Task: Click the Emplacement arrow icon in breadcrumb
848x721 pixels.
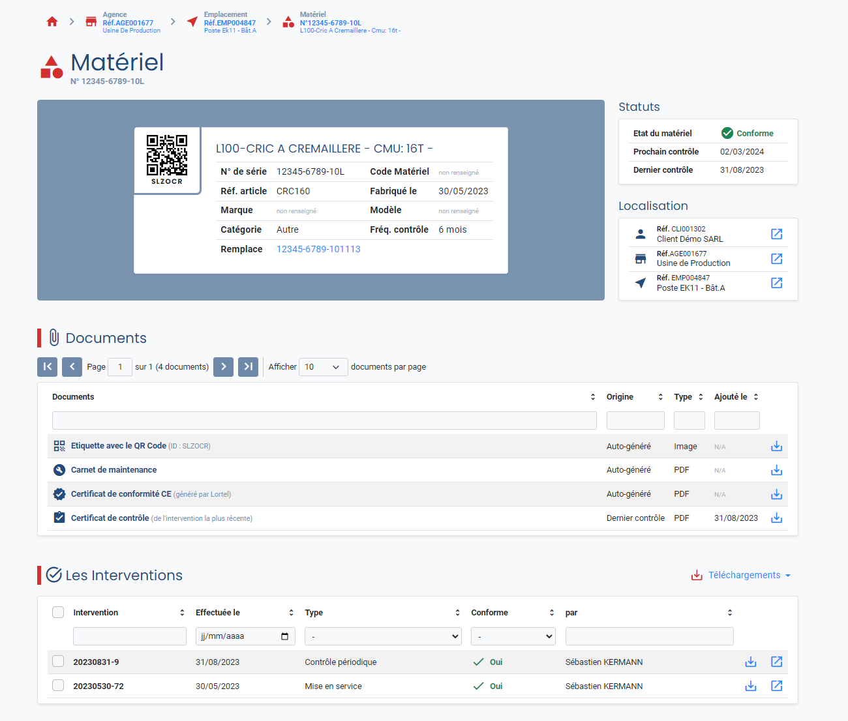Action: coord(192,22)
